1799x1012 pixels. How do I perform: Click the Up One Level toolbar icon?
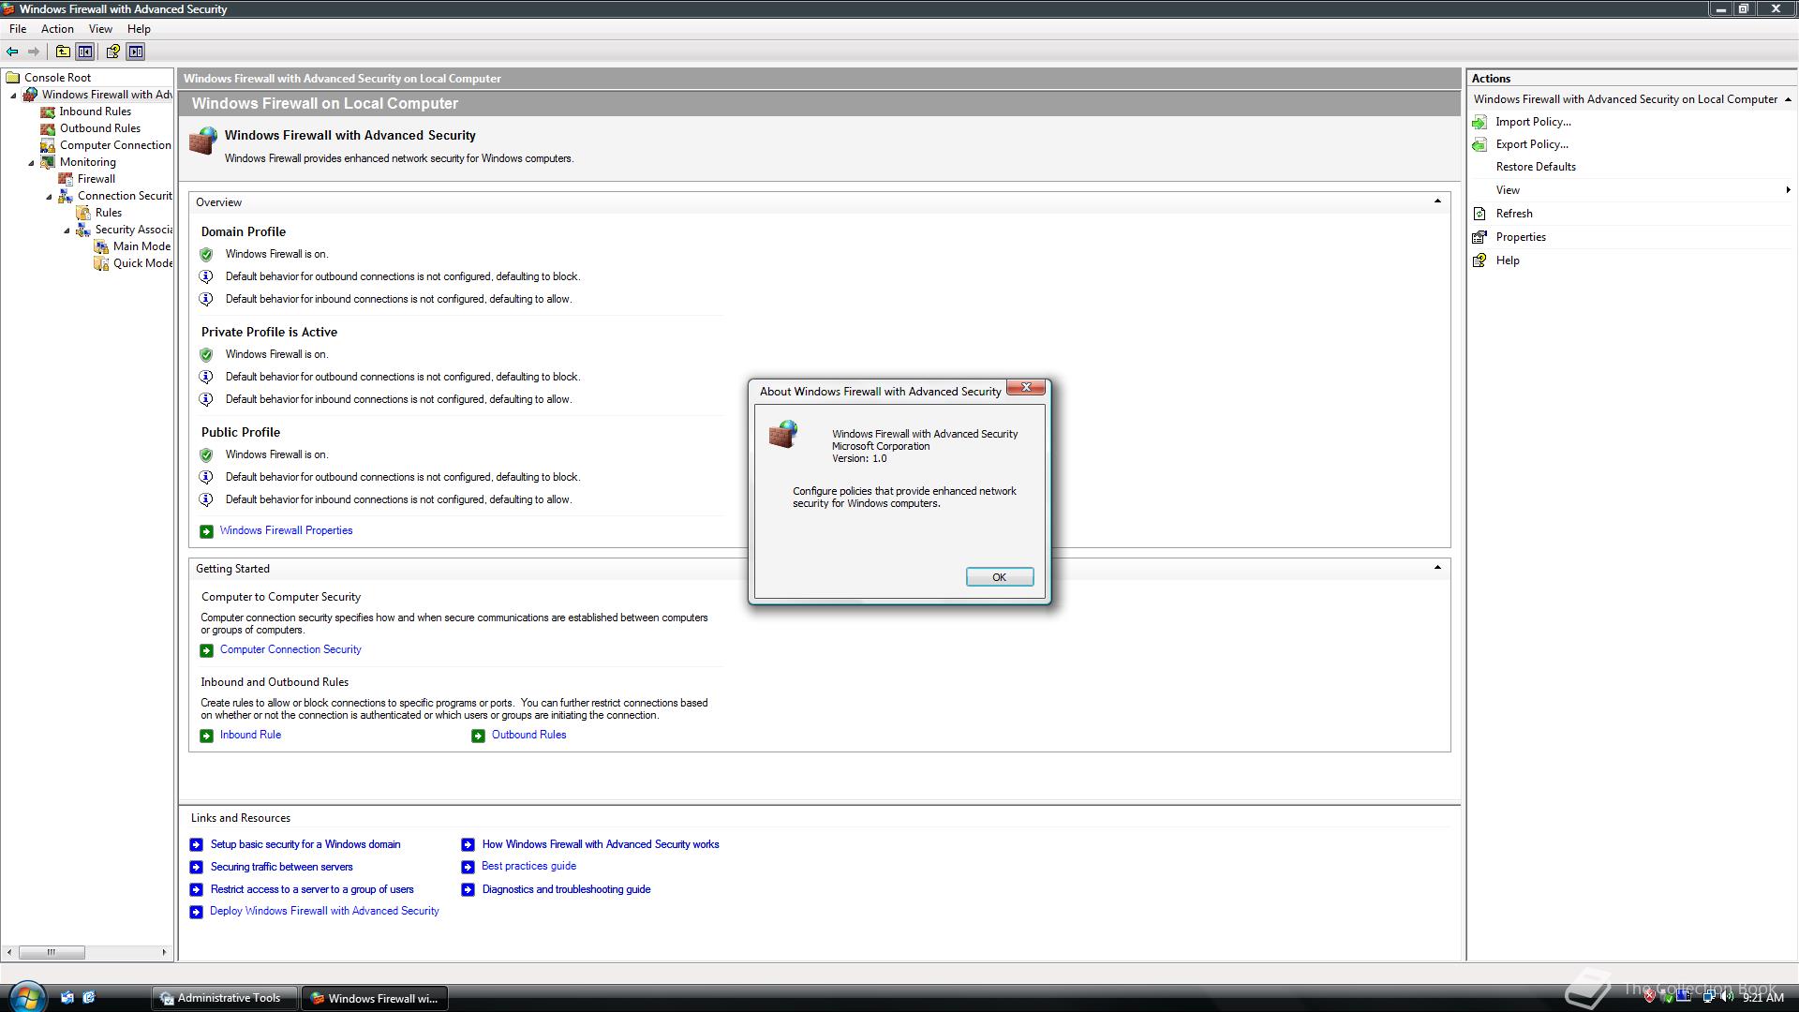(63, 52)
